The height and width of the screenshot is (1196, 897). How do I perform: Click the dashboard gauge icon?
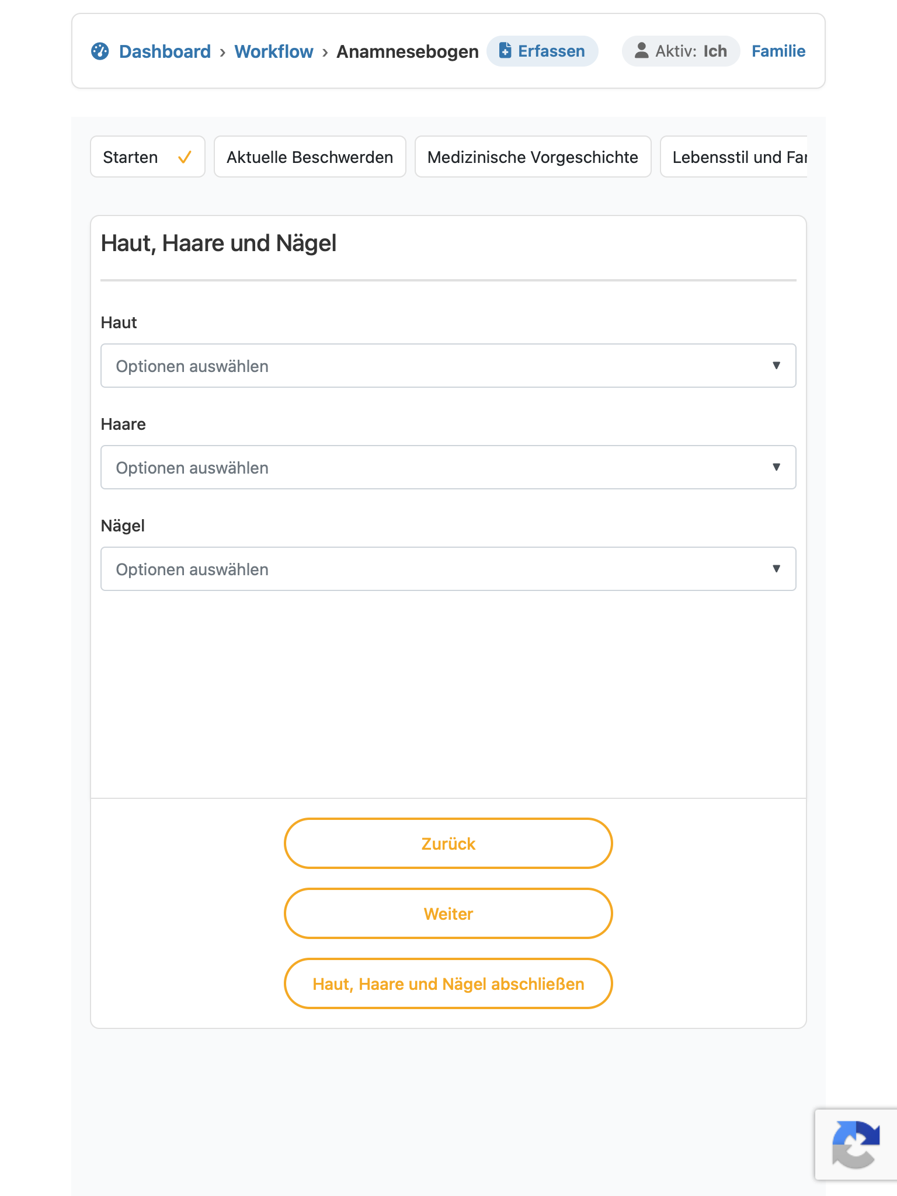pyautogui.click(x=100, y=51)
